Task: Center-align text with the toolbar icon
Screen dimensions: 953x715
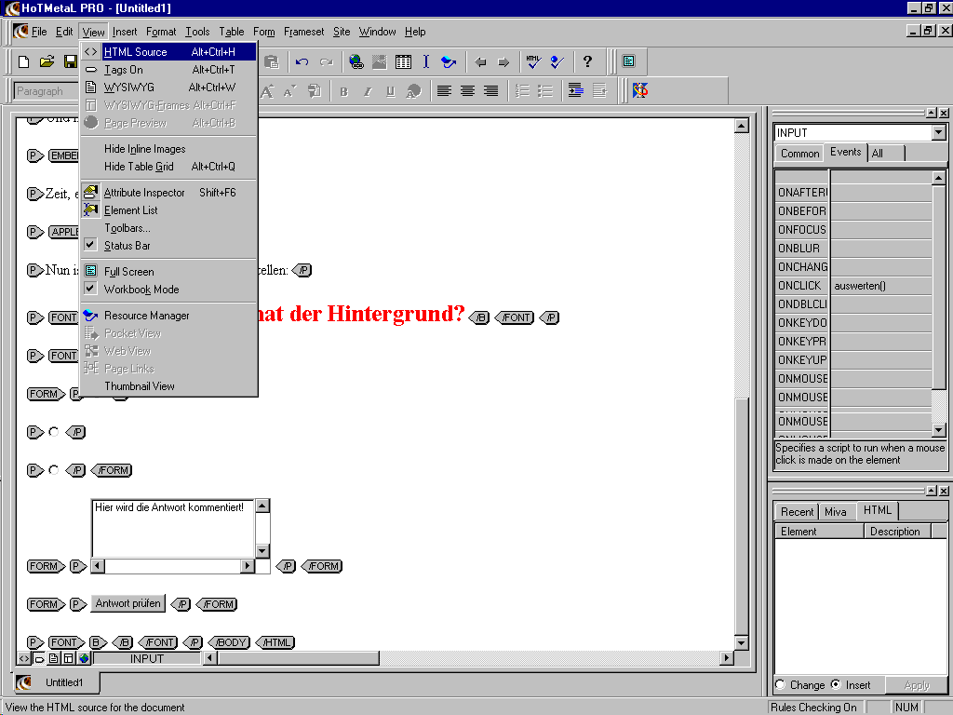Action: (x=467, y=91)
